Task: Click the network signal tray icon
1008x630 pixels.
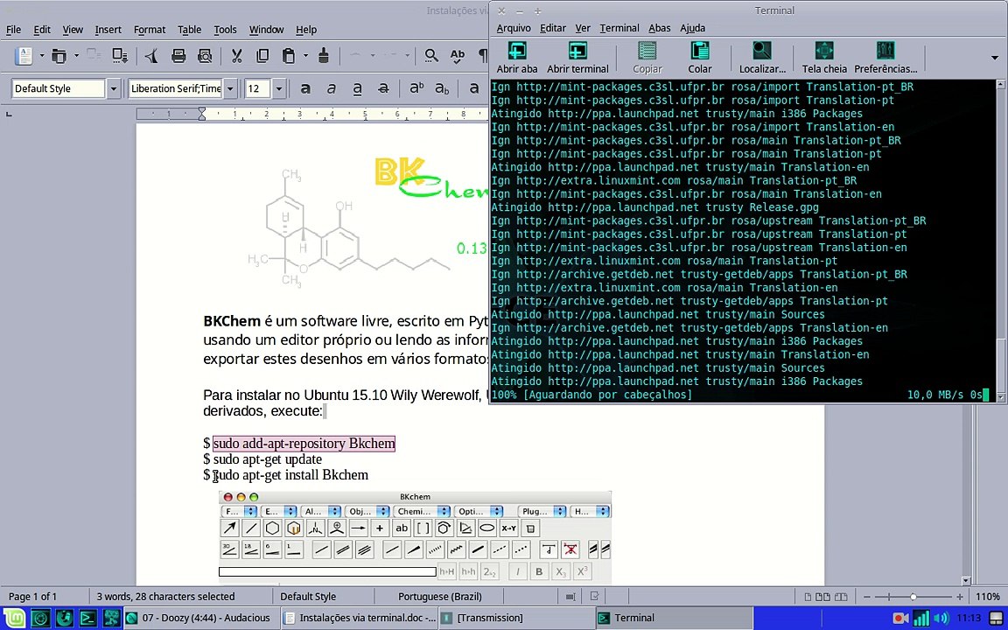Action: click(921, 618)
